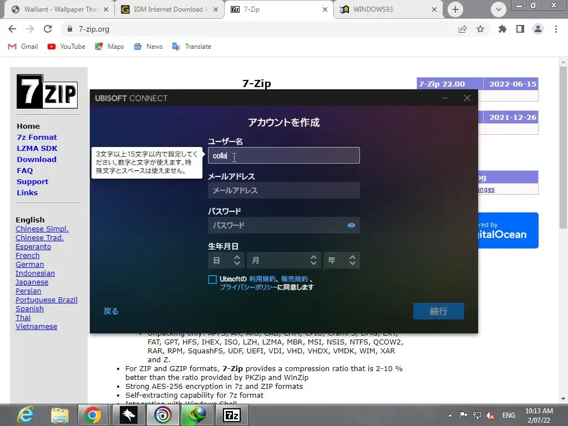Viewport: 568px width, 426px height.
Task: Open the Links page
Action: pyautogui.click(x=27, y=192)
